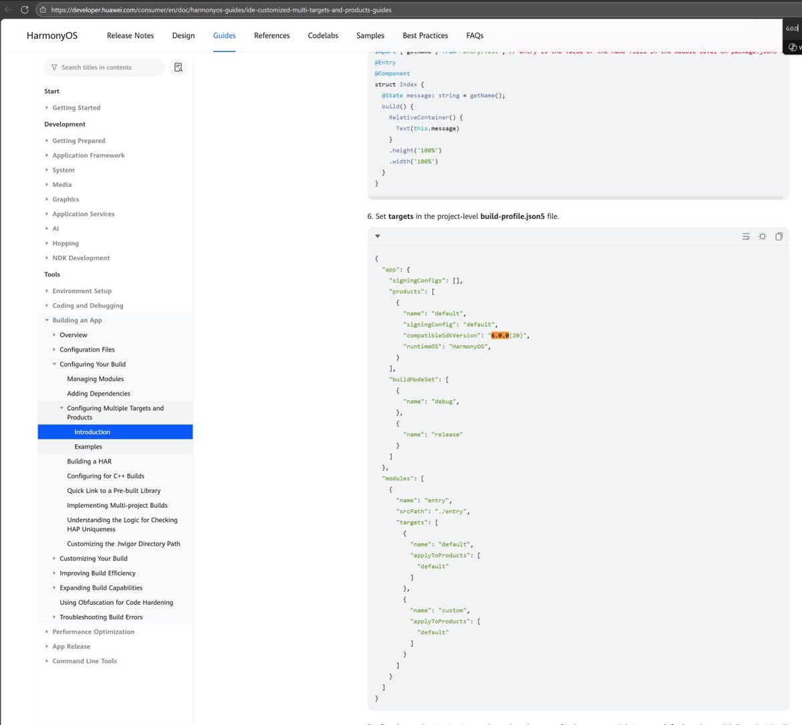
Task: Click the filter icon in search titles box
Action: coord(54,67)
